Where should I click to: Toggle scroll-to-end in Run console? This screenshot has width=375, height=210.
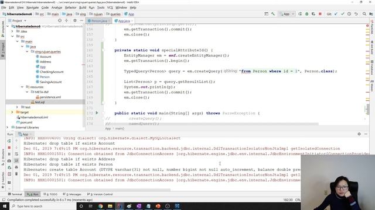pos(16,161)
